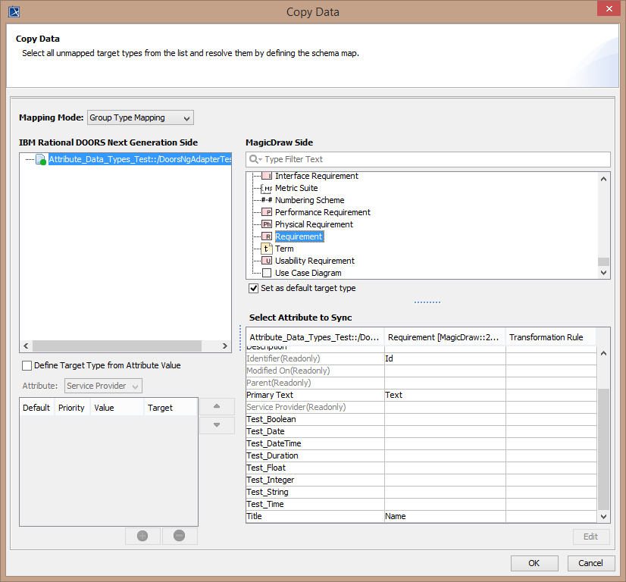Enable Define Target Type from Attribute Value
Image resolution: width=626 pixels, height=582 pixels.
[x=27, y=365]
